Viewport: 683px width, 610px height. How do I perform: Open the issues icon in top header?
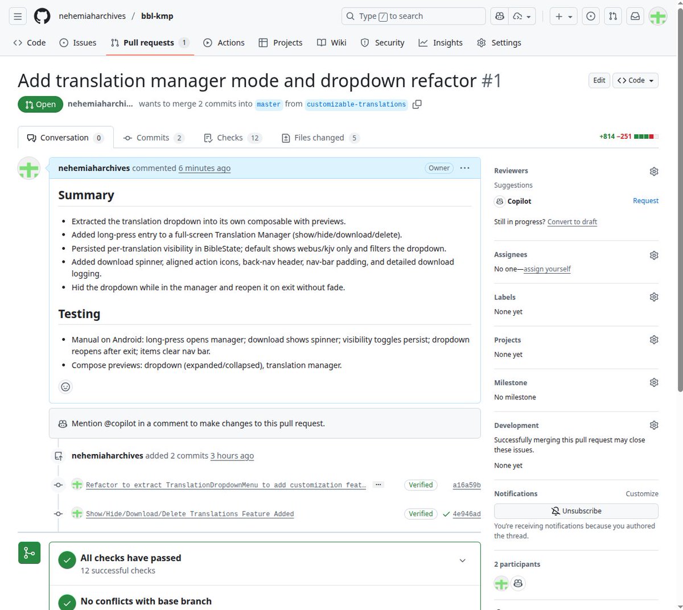[x=591, y=17]
